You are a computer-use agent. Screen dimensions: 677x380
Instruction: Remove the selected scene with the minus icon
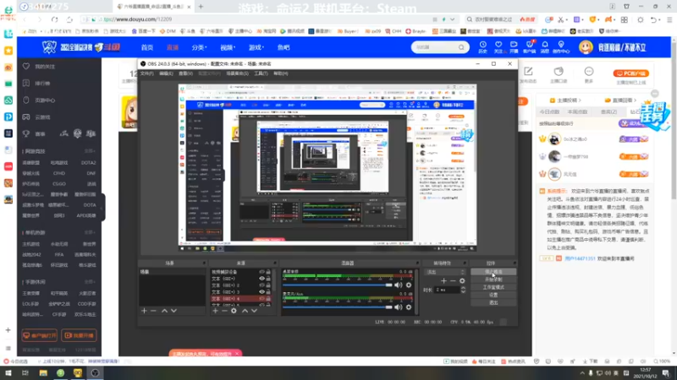click(x=153, y=311)
